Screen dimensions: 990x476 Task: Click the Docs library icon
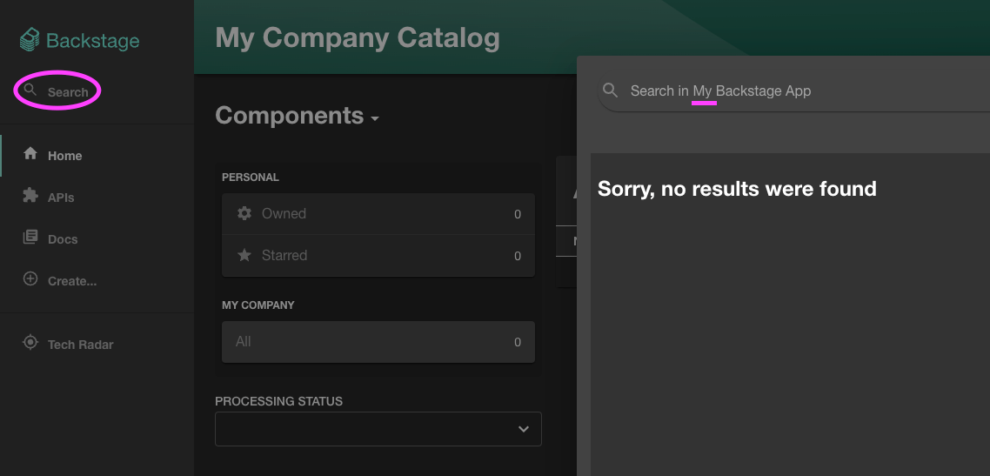click(30, 238)
